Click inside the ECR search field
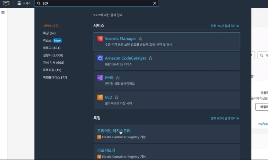 click(96, 3)
